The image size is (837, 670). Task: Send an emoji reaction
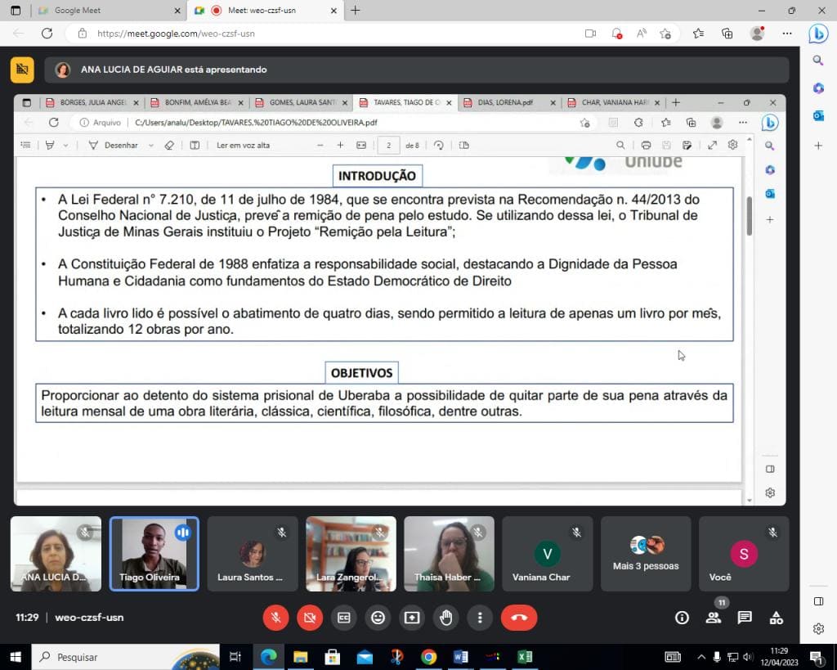(x=378, y=618)
